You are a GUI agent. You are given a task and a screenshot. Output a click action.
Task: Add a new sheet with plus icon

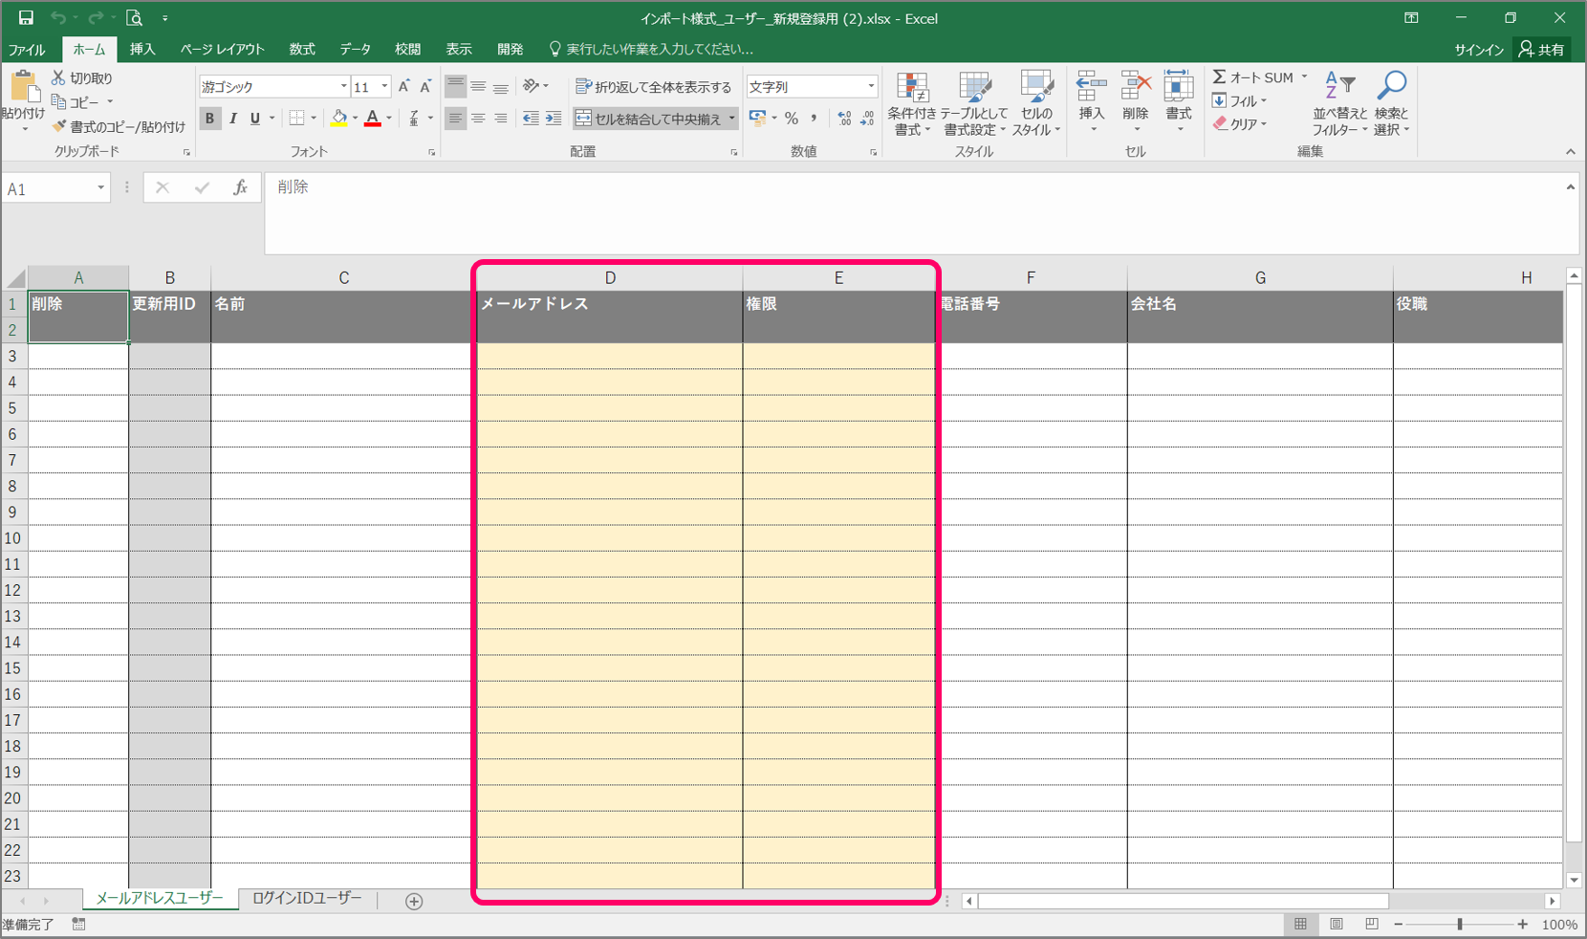pos(414,901)
